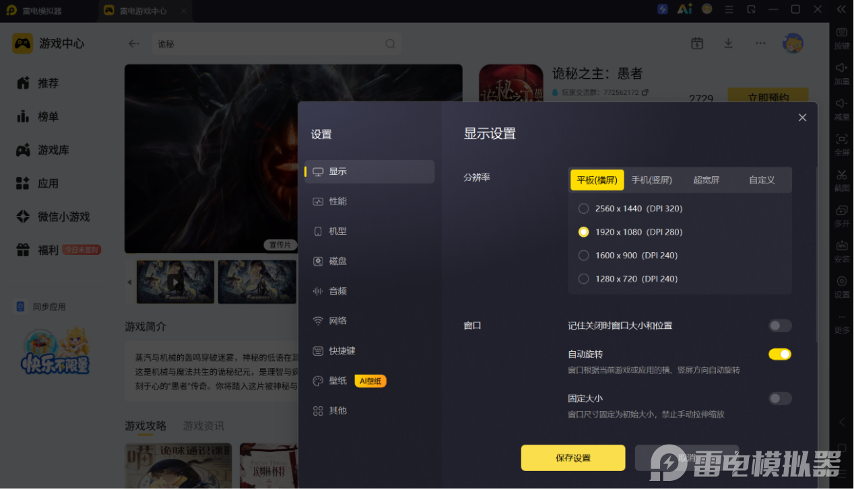
Task: Open 微信小游戏 in game center sidebar
Action: (x=53, y=217)
